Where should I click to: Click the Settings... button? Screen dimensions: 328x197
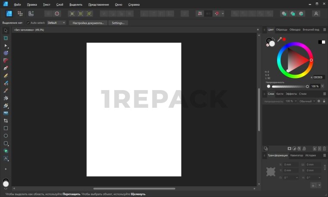click(118, 22)
